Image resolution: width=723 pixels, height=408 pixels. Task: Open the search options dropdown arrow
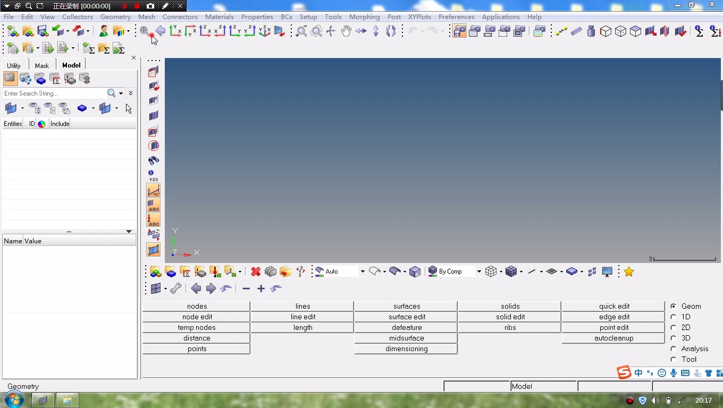coord(121,93)
